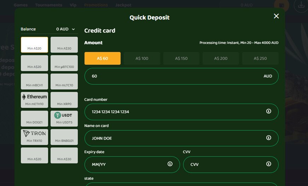View the CVV info icon
The image size is (308, 186).
tap(268, 164)
